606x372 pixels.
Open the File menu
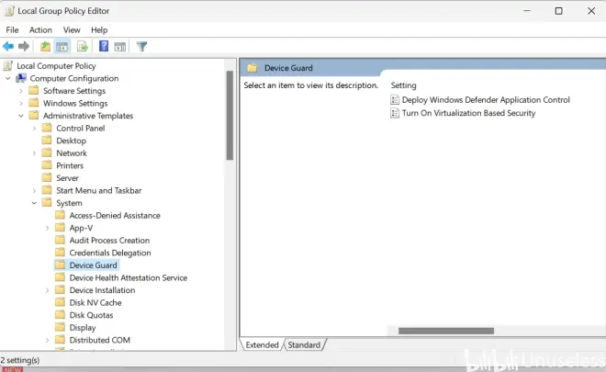coord(12,29)
